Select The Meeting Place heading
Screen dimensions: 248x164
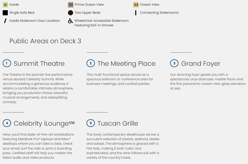[126, 64]
